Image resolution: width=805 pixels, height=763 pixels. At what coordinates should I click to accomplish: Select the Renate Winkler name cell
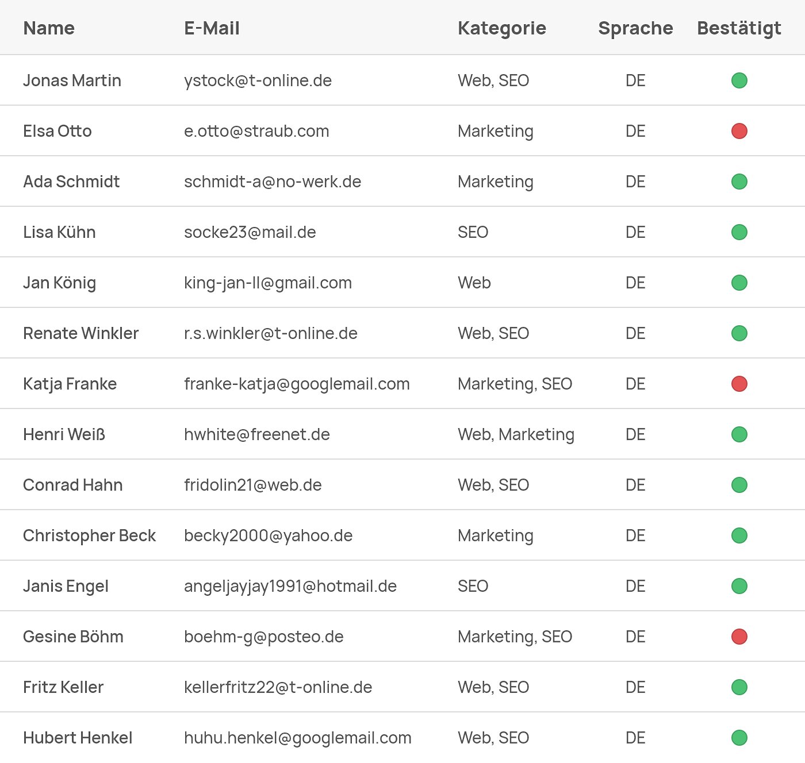click(80, 333)
